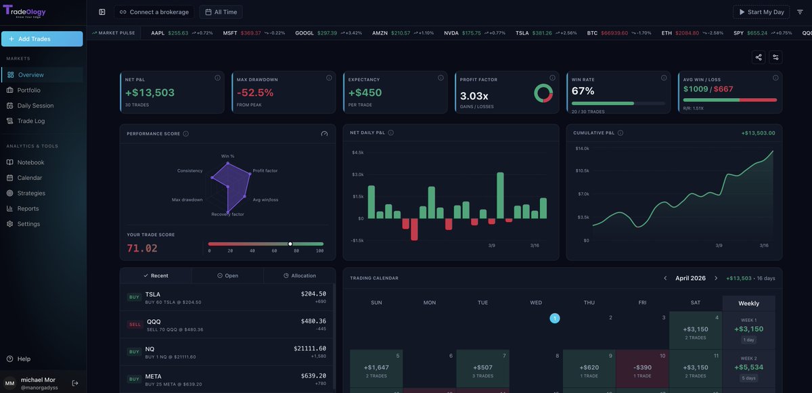Image resolution: width=812 pixels, height=393 pixels.
Task: Click the Performance Score gauge icon
Action: 324,134
